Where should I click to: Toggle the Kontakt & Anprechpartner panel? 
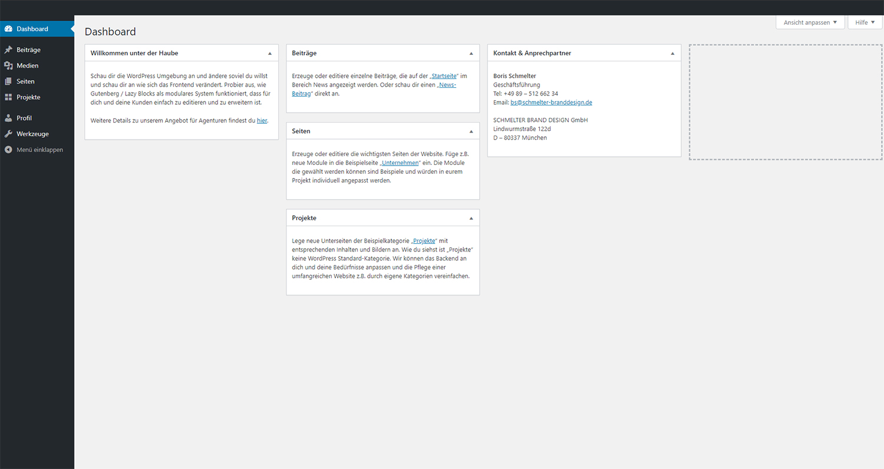(672, 53)
